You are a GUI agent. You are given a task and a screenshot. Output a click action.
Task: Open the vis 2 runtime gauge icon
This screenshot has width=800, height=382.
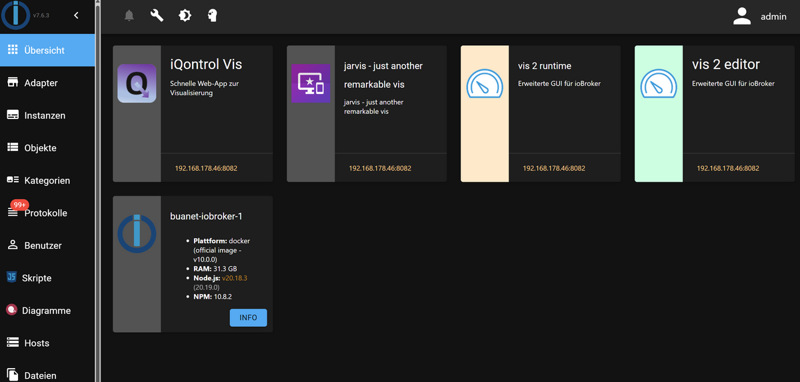click(x=485, y=83)
